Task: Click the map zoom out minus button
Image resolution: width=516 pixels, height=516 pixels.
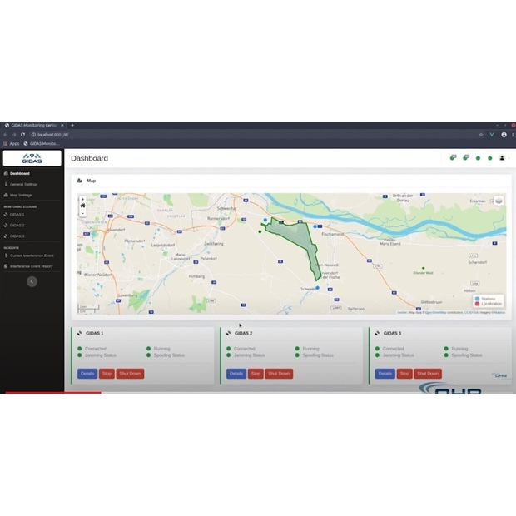Action: 82,212
